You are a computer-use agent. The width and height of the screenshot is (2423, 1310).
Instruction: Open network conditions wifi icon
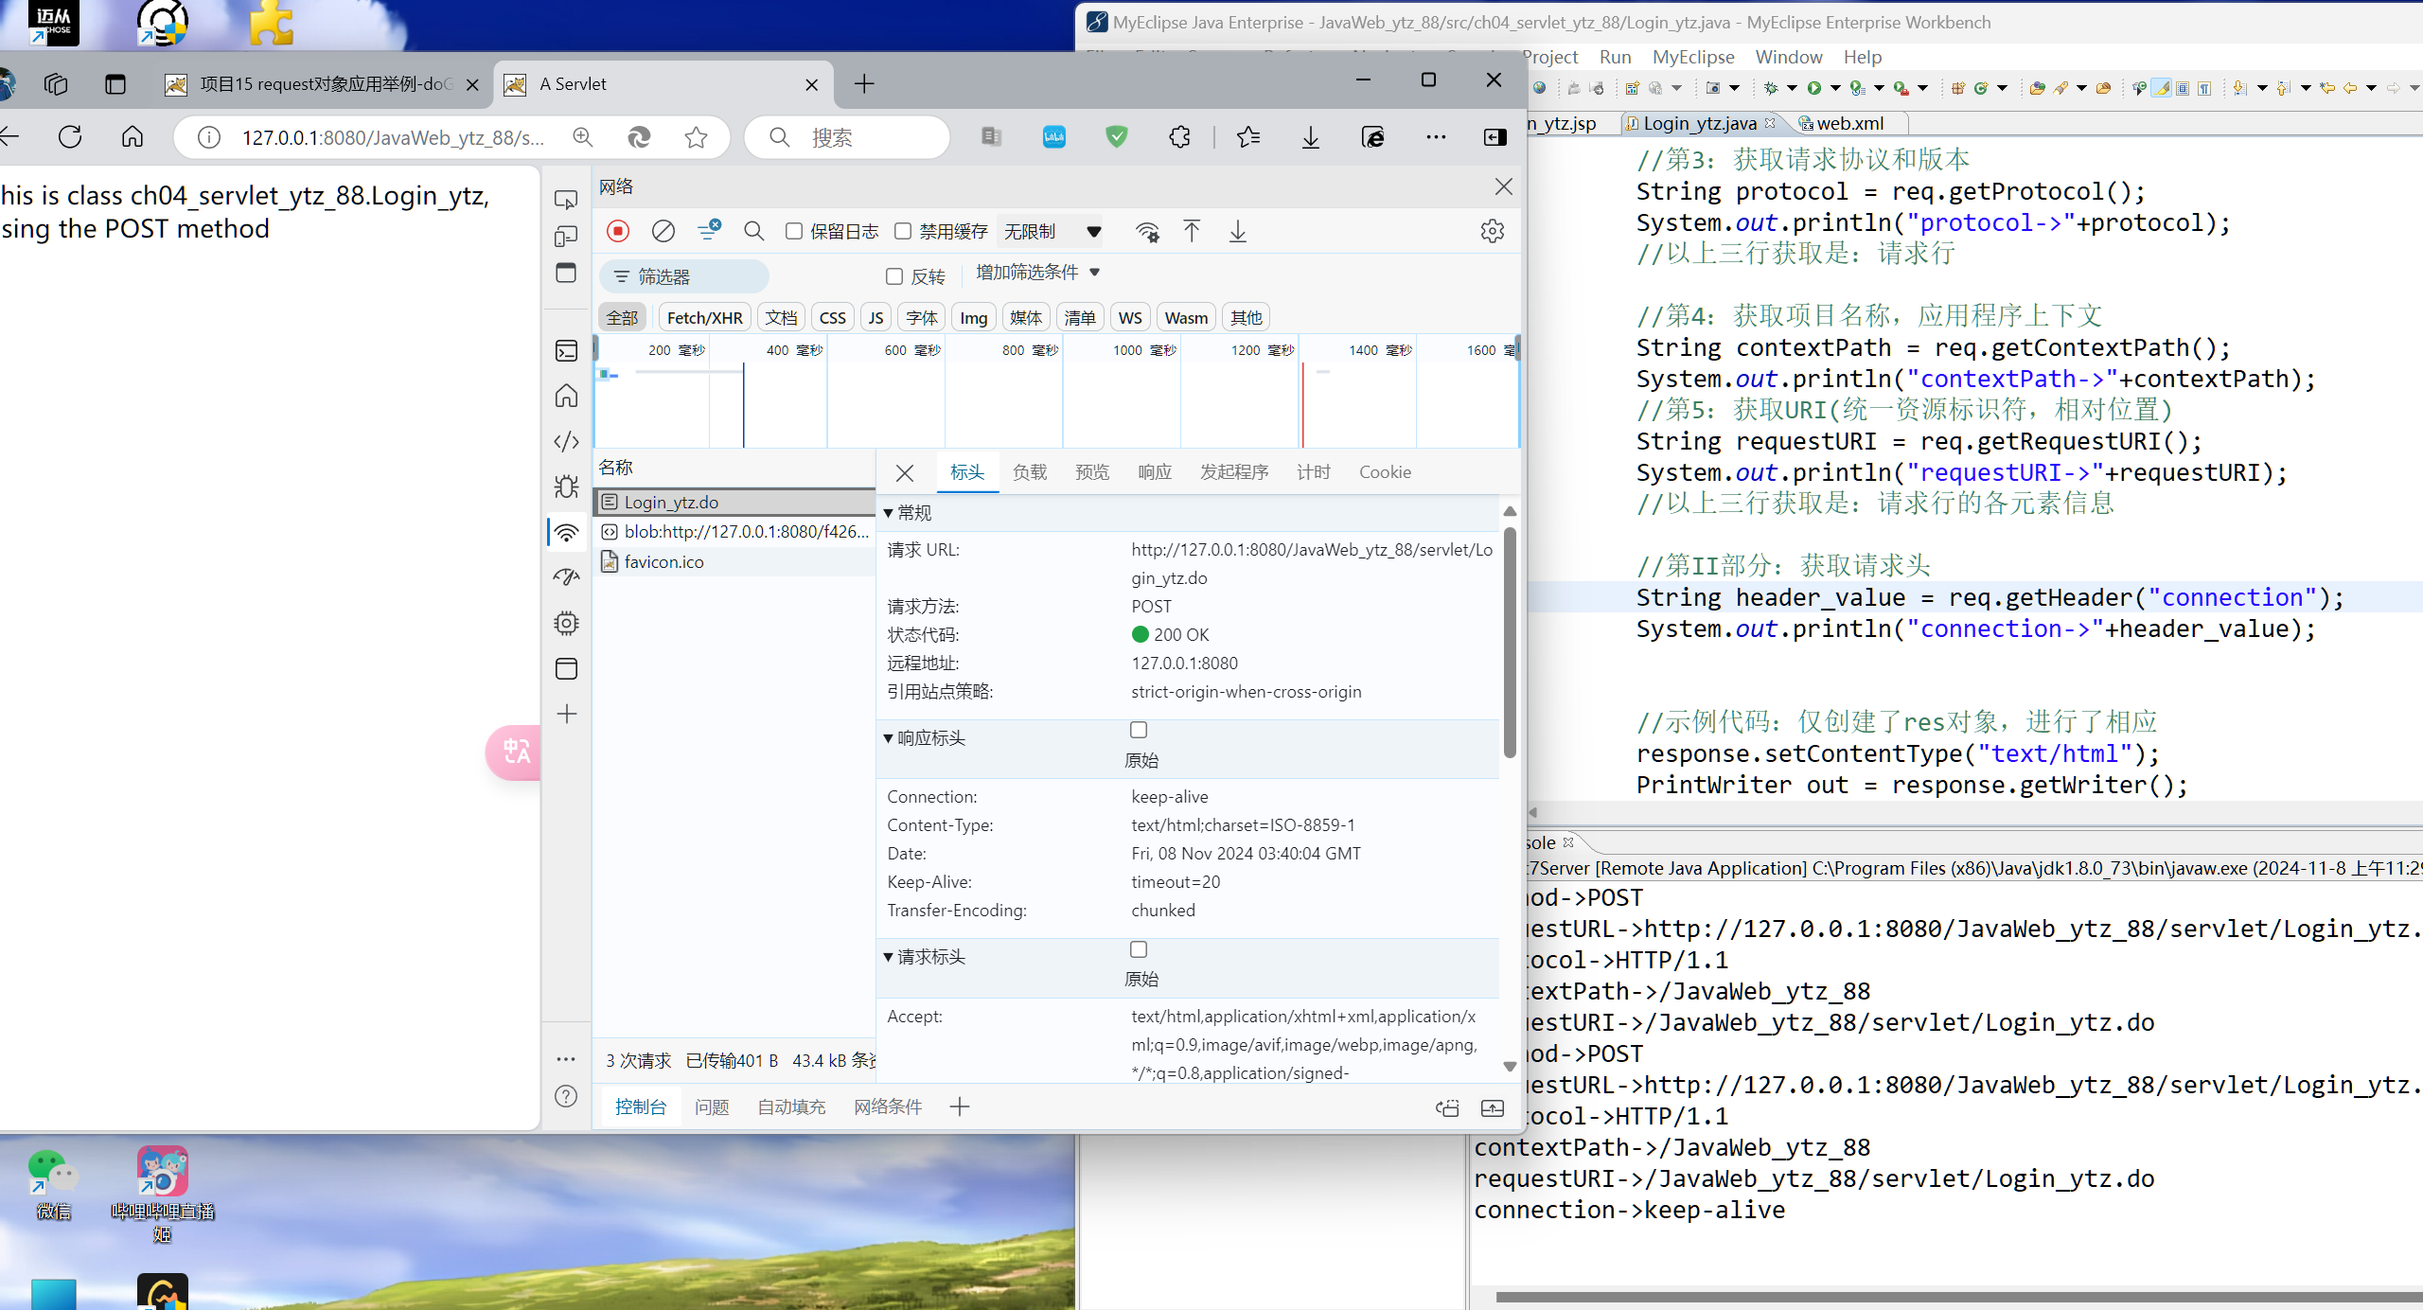[x=1147, y=231]
